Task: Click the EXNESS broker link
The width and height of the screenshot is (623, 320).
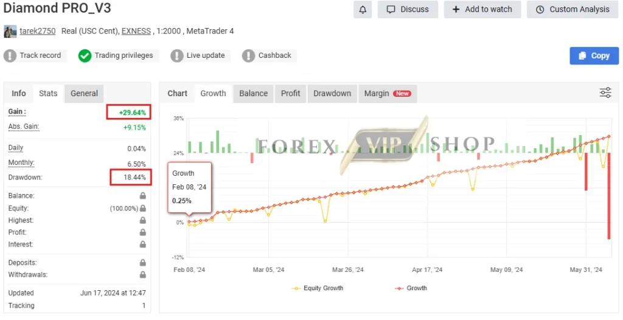Action: pos(136,31)
